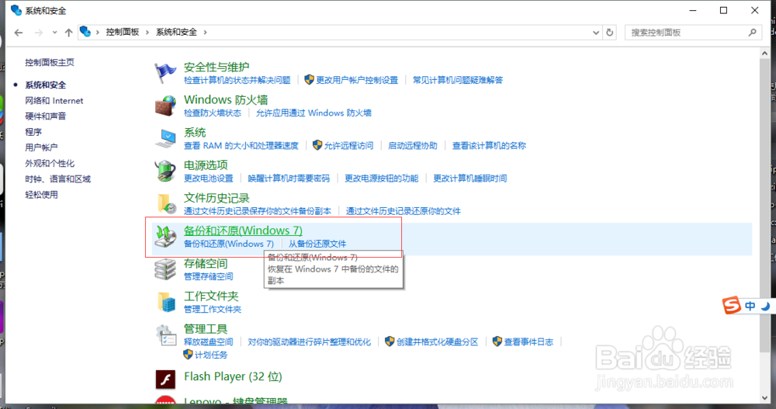Click the vertical scrollbar up arrow
The height and width of the screenshot is (409, 776).
click(x=765, y=54)
